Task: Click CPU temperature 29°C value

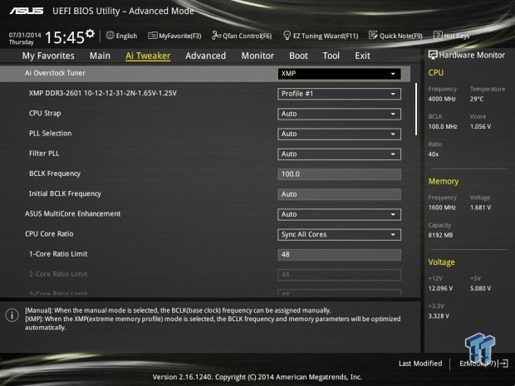Action: click(x=477, y=99)
